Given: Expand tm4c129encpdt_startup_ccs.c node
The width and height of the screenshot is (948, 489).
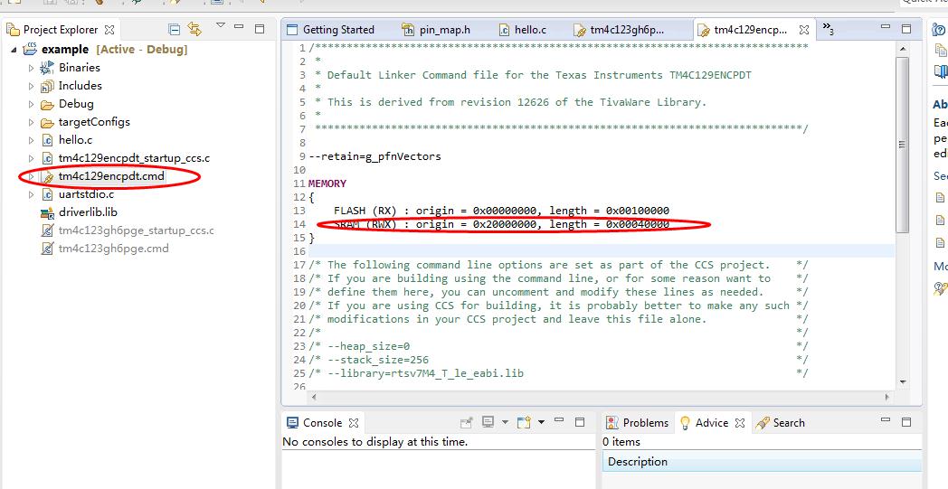Looking at the screenshot, I should point(32,158).
